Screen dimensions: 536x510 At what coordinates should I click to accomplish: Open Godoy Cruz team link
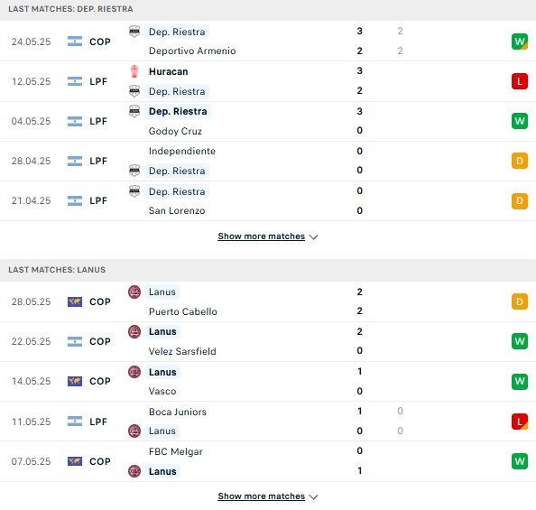pos(175,131)
